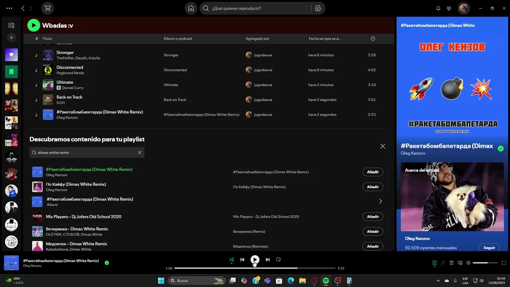Image resolution: width=510 pixels, height=287 pixels.
Task: Open Connect to a device icon
Action: click(460, 263)
